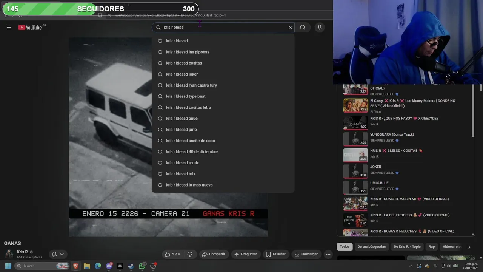The height and width of the screenshot is (272, 483).
Task: Pick 'kris r blessd pirlo' suggestion
Action: click(x=223, y=130)
